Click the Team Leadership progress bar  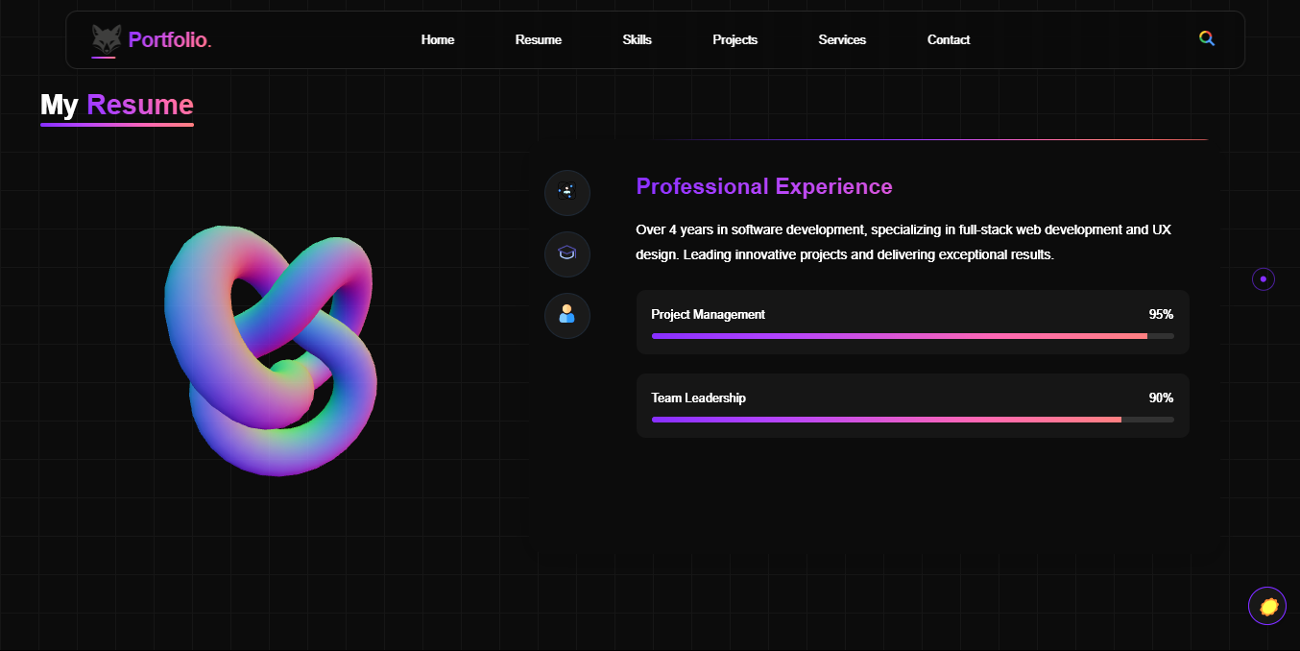pos(911,420)
